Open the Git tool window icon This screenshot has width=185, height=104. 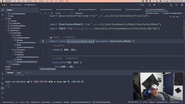3,98
